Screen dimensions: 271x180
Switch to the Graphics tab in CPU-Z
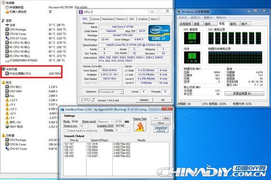pyautogui.click(x=143, y=19)
